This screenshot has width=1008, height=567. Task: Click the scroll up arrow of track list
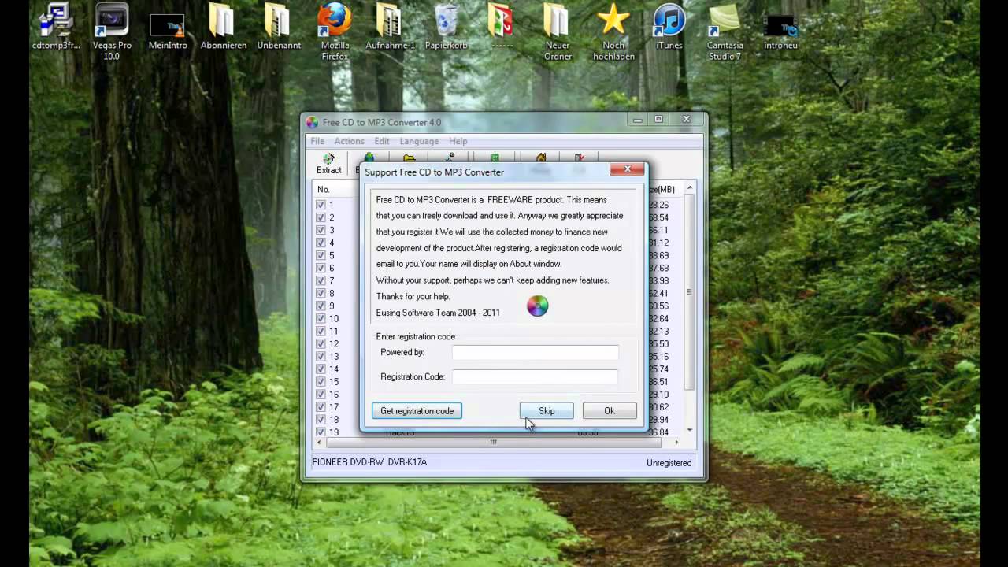689,188
